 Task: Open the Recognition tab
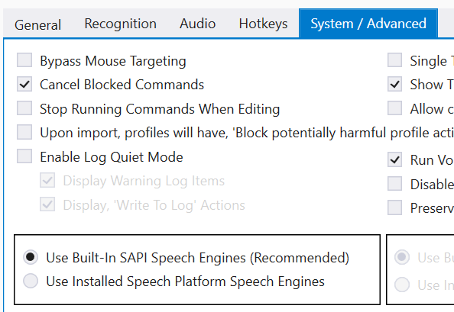point(121,24)
